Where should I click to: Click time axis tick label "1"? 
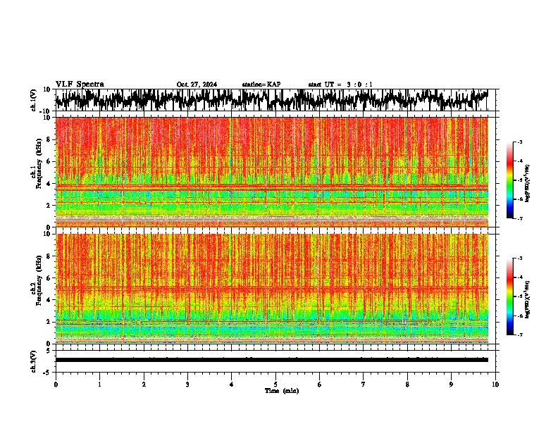coord(99,385)
